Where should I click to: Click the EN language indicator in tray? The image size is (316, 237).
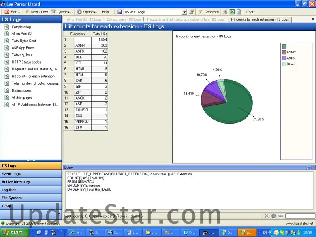(x=265, y=233)
